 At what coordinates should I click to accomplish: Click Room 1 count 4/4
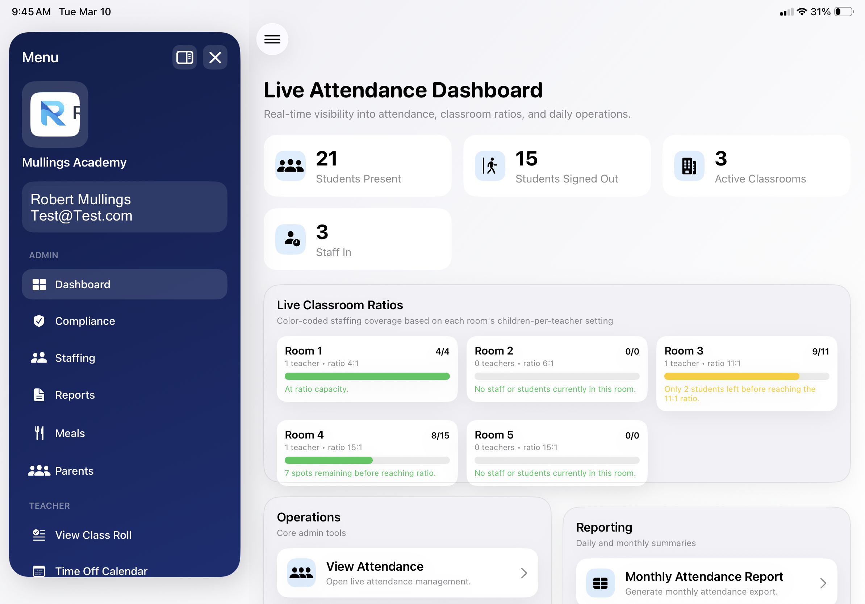point(442,352)
